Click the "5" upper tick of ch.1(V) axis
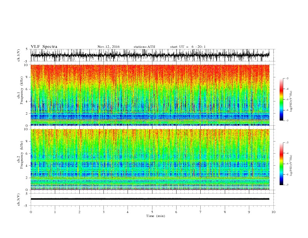 click(26, 49)
